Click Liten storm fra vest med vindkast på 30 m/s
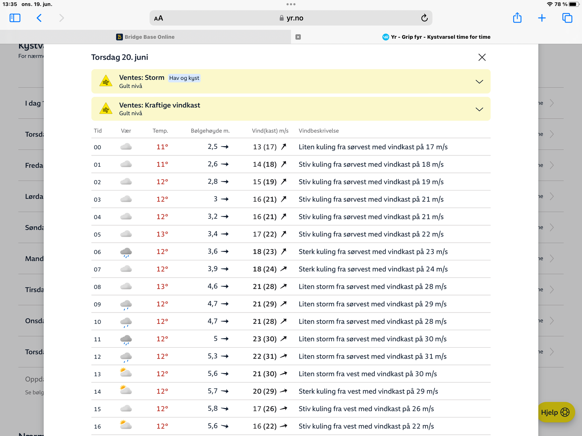Viewport: 582px width, 436px height. [368, 374]
